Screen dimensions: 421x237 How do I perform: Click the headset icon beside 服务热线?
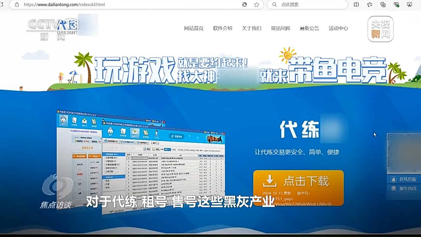click(393, 189)
